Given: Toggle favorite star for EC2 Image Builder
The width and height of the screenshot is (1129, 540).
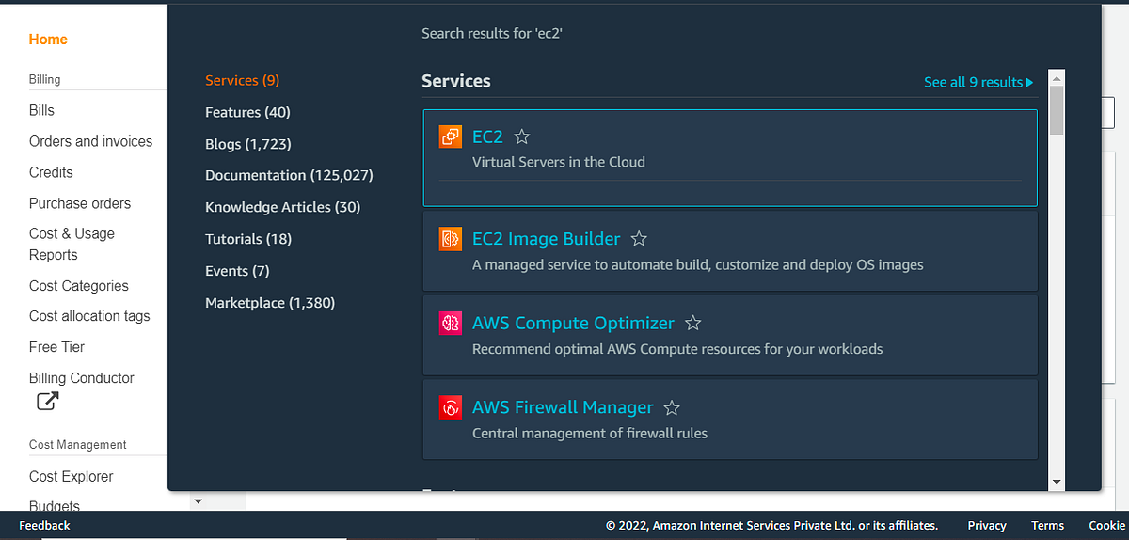Looking at the screenshot, I should 639,239.
